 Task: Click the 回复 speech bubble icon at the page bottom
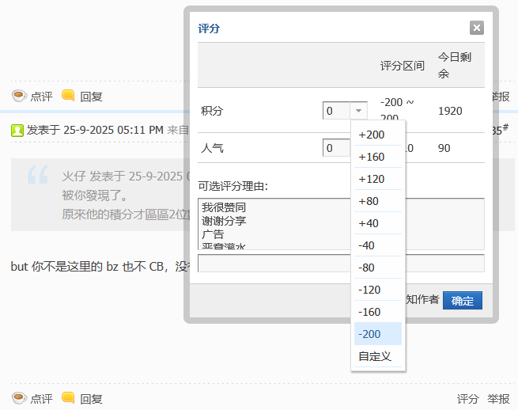tap(69, 398)
